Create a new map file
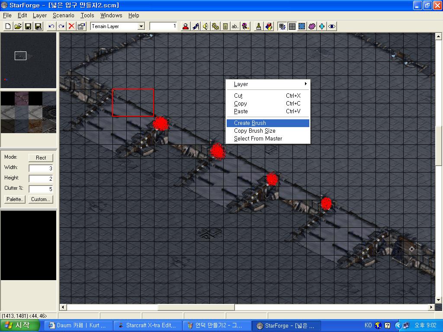The height and width of the screenshot is (332, 443). tap(8, 26)
